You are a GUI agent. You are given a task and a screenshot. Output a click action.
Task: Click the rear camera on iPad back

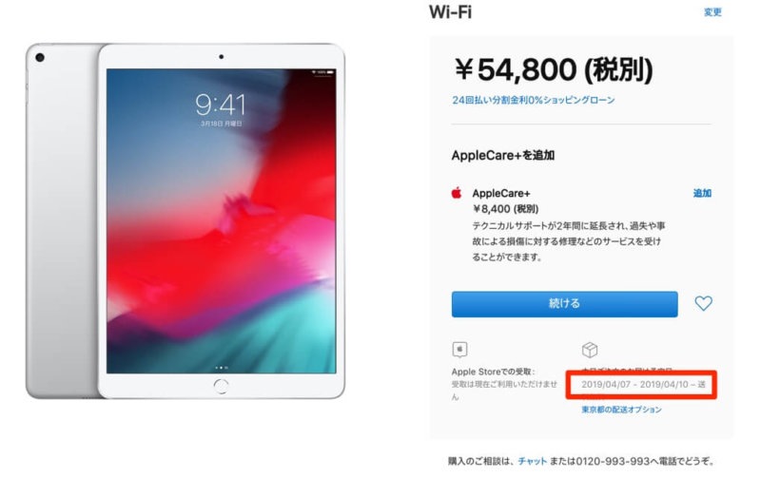point(40,57)
